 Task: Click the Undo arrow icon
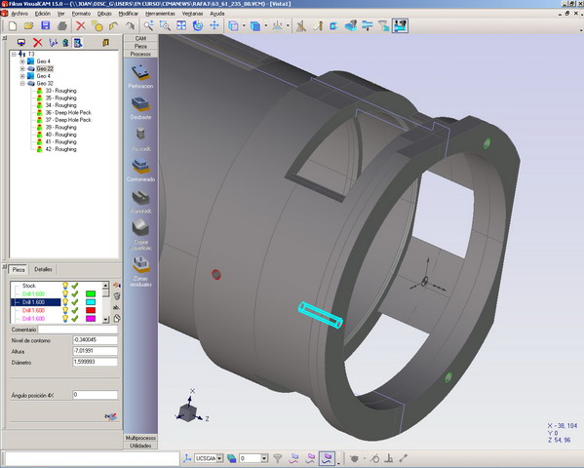114,25
